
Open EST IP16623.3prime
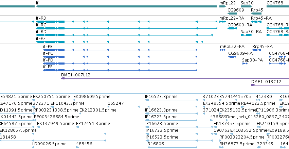click(161, 110)
